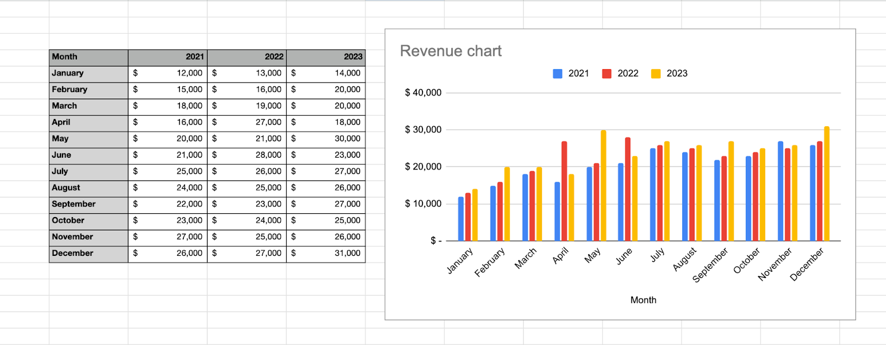Click the $ 40,000 vertical axis label
This screenshot has height=345, width=886.
[423, 93]
